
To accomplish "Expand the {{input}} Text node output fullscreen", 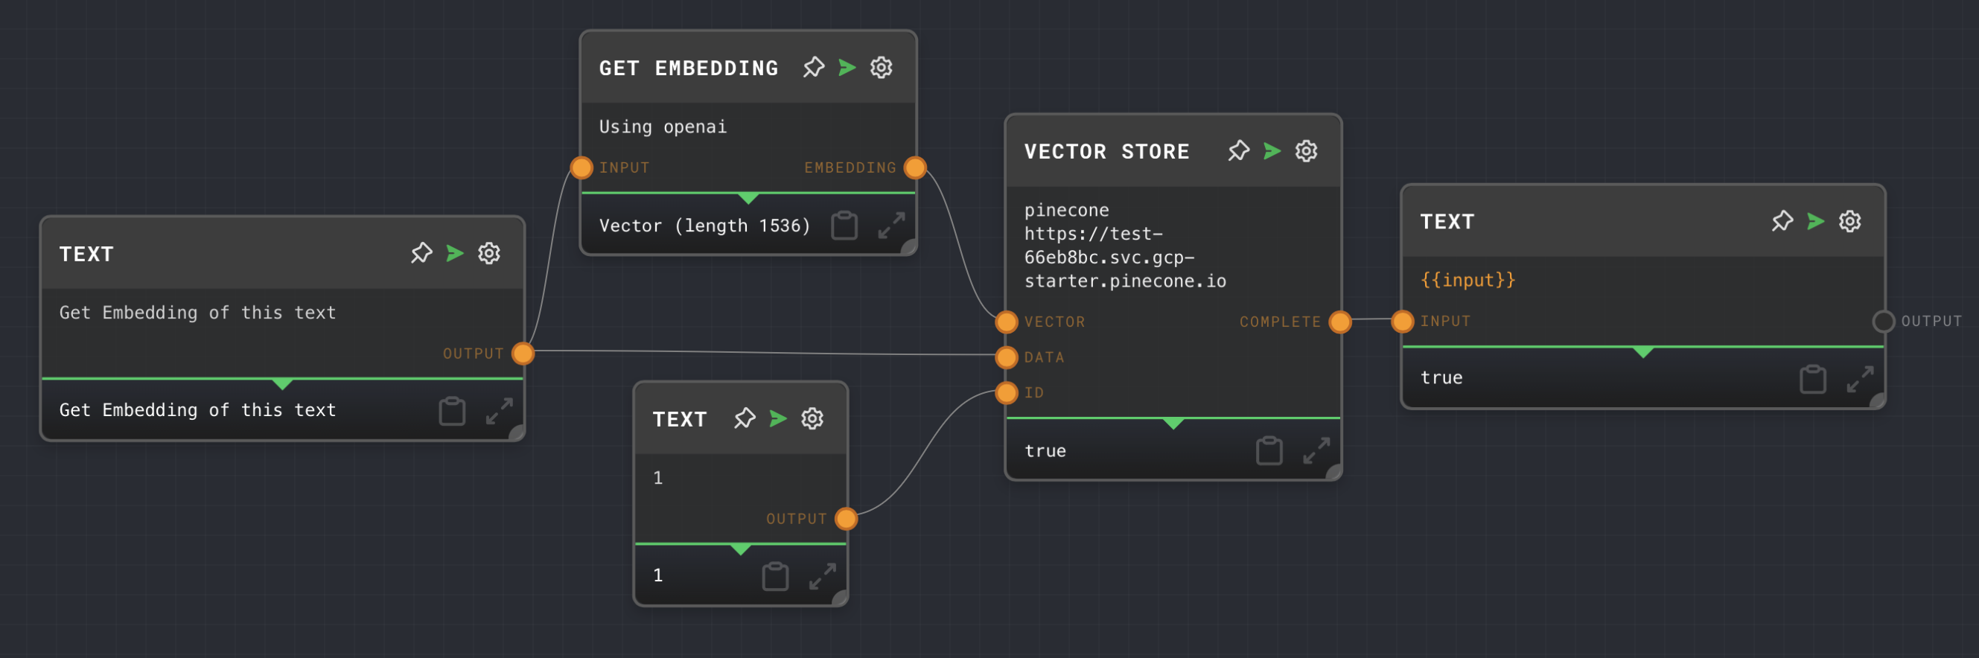I will click(1861, 379).
